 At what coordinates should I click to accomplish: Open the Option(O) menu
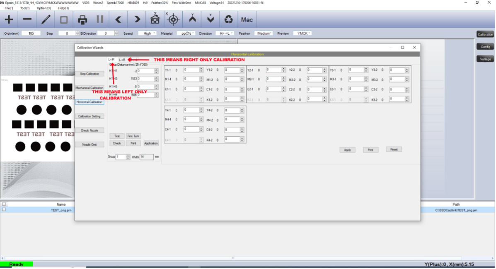[44, 8]
